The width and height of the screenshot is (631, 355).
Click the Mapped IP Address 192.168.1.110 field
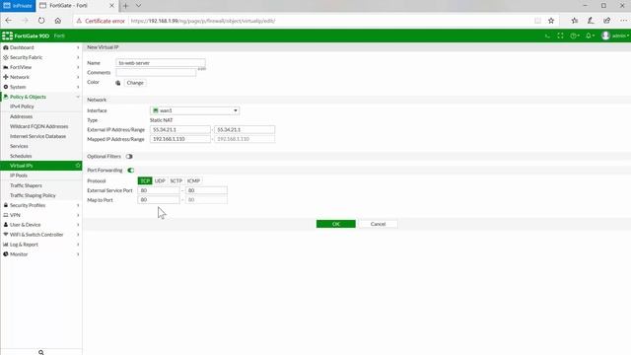(x=180, y=139)
